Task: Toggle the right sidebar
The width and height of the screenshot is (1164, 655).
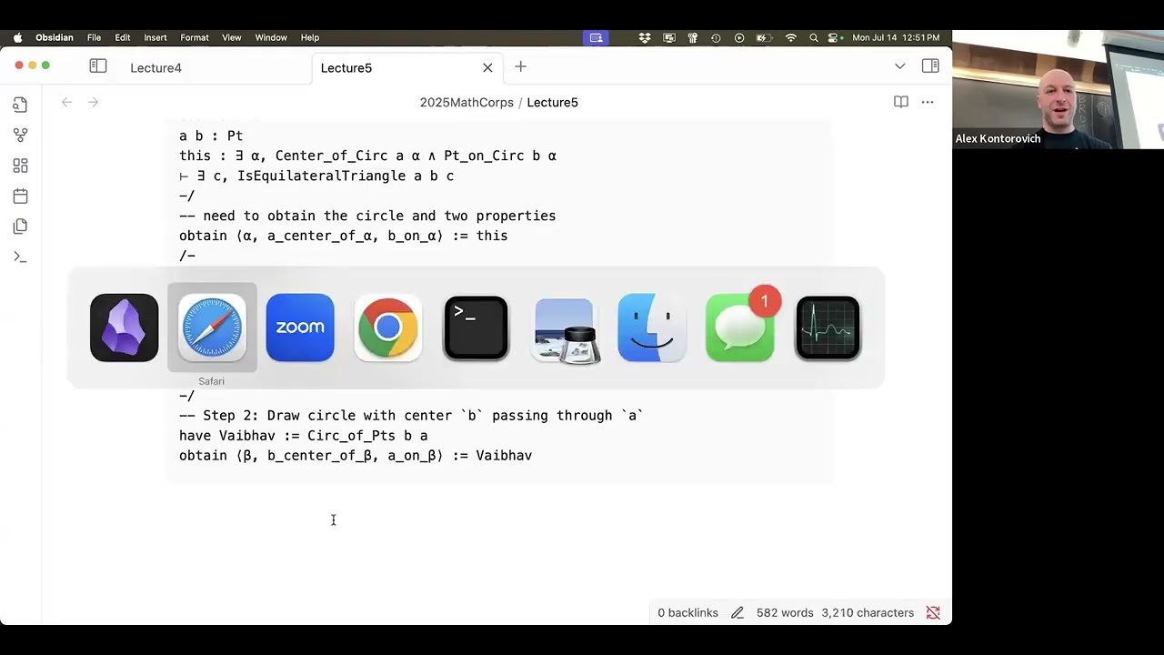Action: tap(930, 66)
